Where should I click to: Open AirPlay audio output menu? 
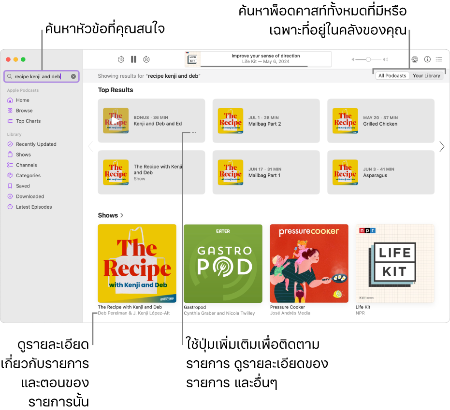[x=414, y=59]
